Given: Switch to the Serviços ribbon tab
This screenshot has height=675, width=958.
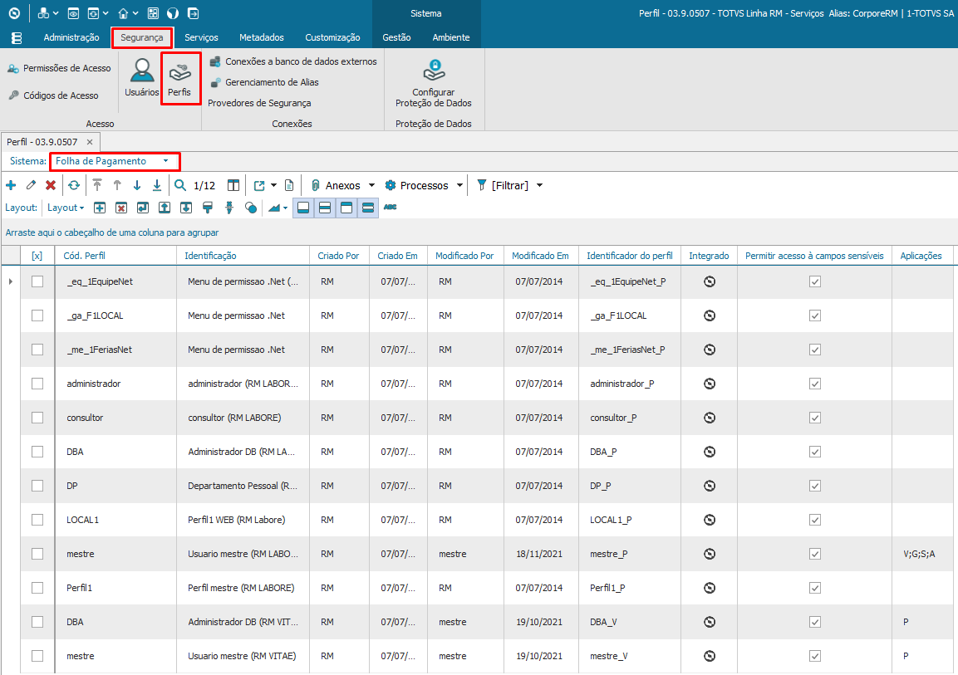Looking at the screenshot, I should (201, 37).
